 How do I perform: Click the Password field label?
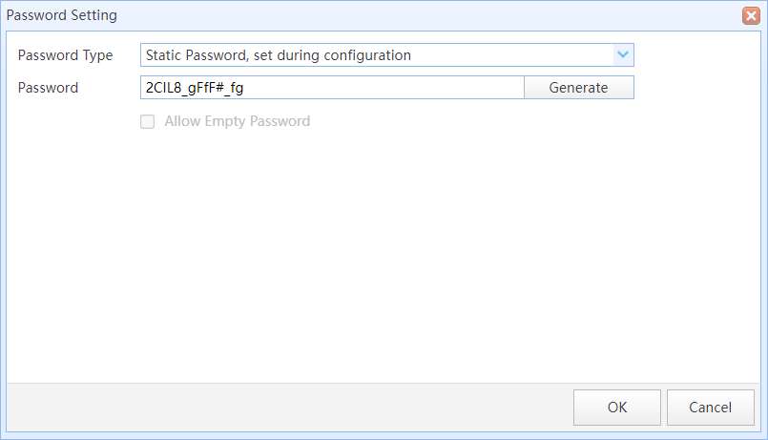(48, 88)
